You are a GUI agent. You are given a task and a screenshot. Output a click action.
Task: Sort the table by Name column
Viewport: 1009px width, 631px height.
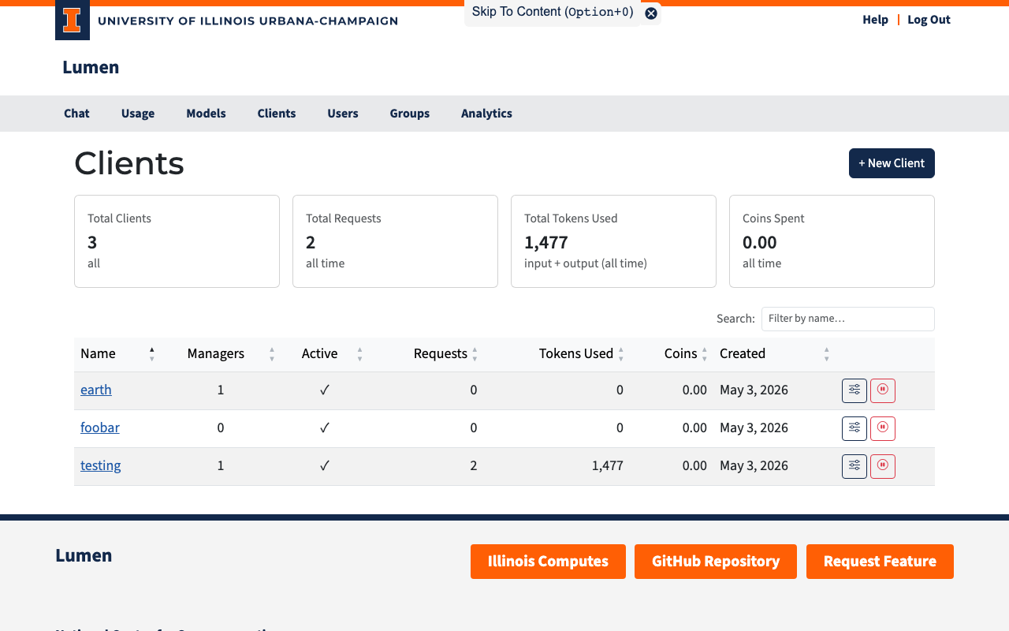[x=117, y=353]
